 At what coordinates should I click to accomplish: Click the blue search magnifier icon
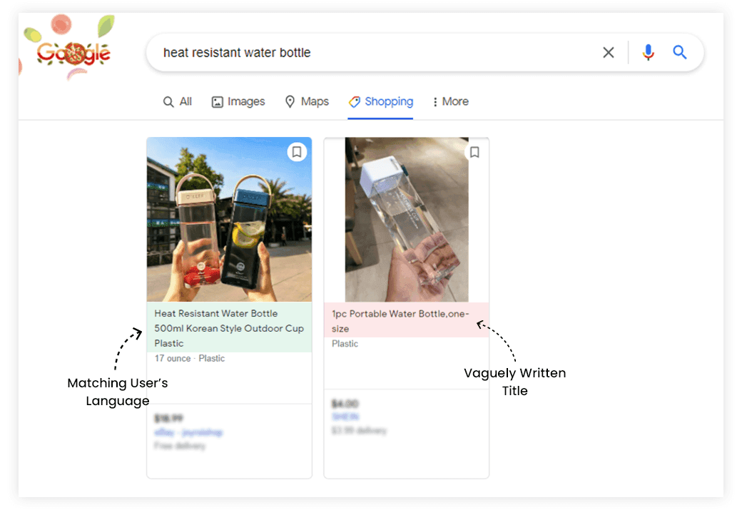point(679,52)
